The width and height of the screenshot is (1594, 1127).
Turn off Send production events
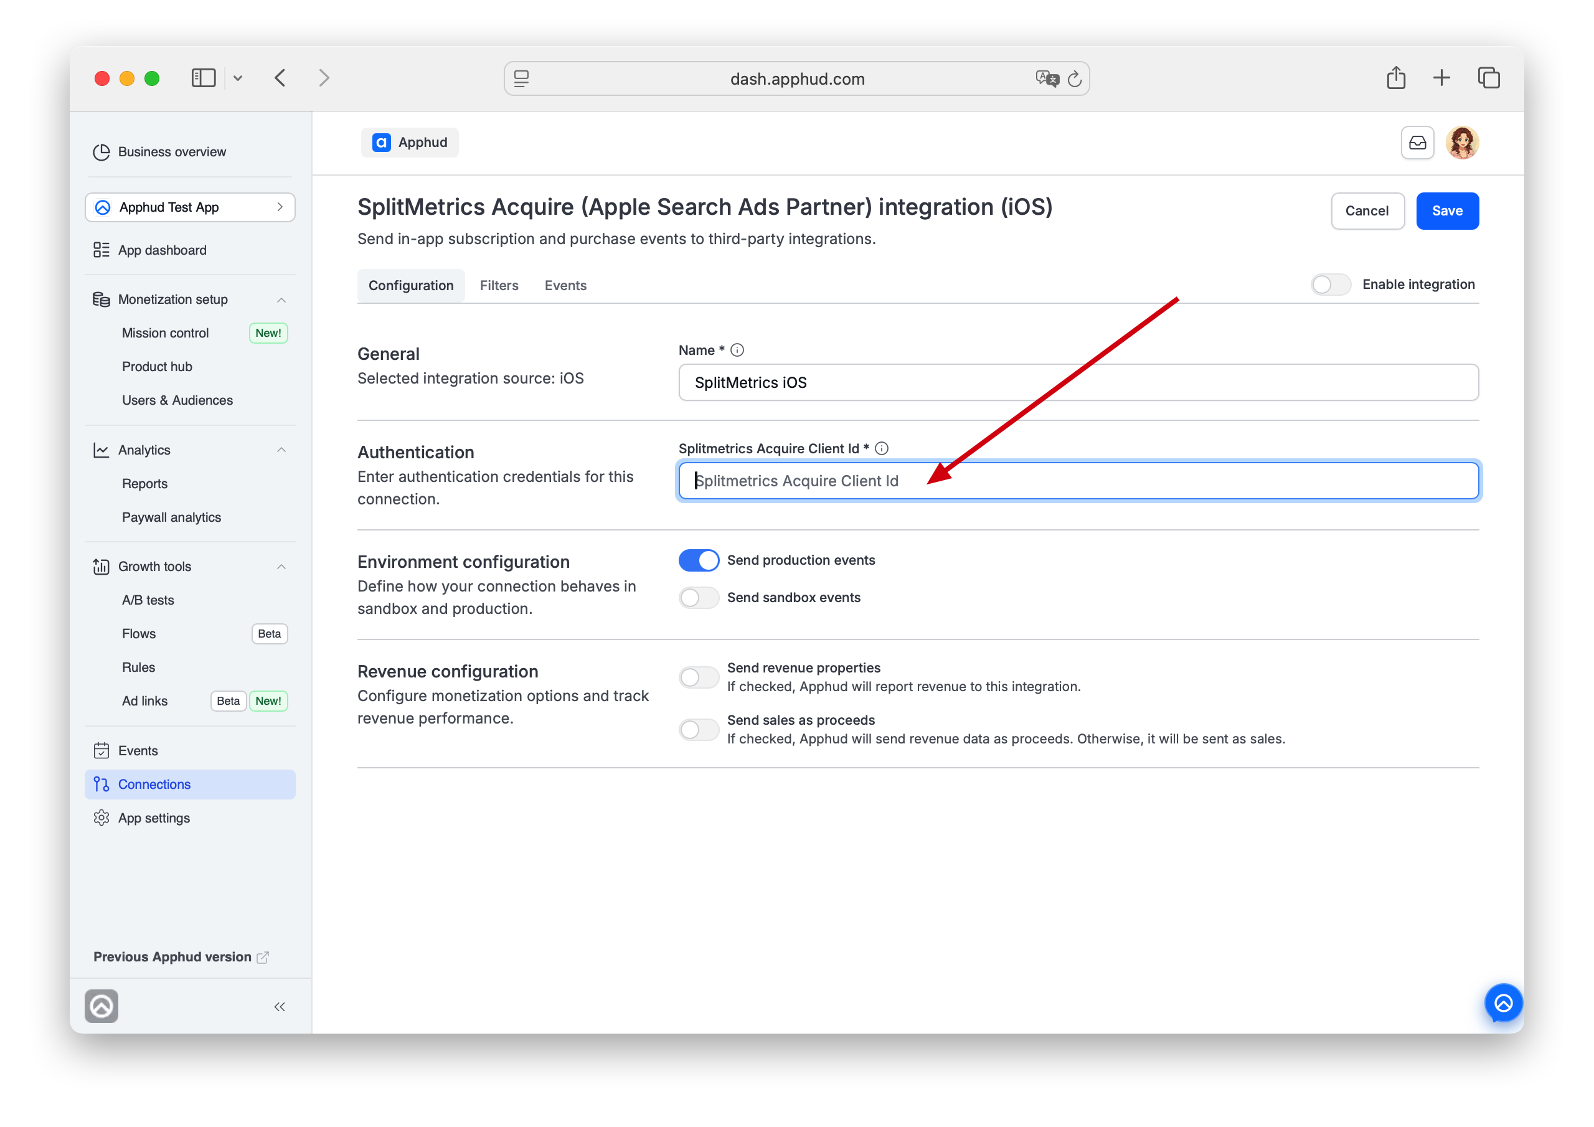click(x=699, y=560)
